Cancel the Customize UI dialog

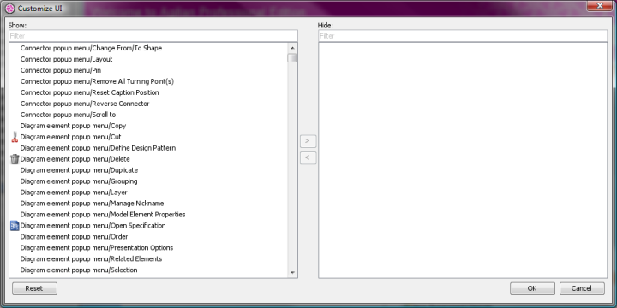pyautogui.click(x=582, y=288)
